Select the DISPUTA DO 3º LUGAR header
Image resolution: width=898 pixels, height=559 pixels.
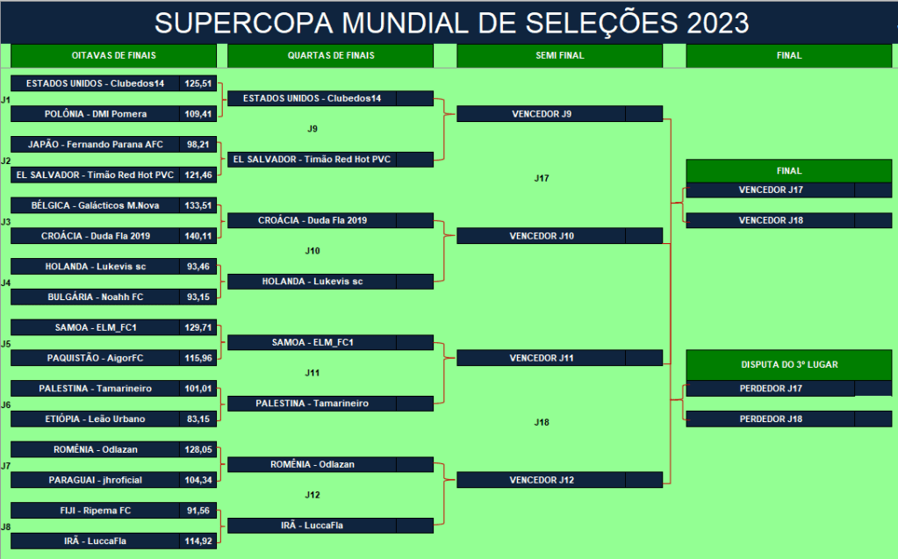pyautogui.click(x=788, y=363)
